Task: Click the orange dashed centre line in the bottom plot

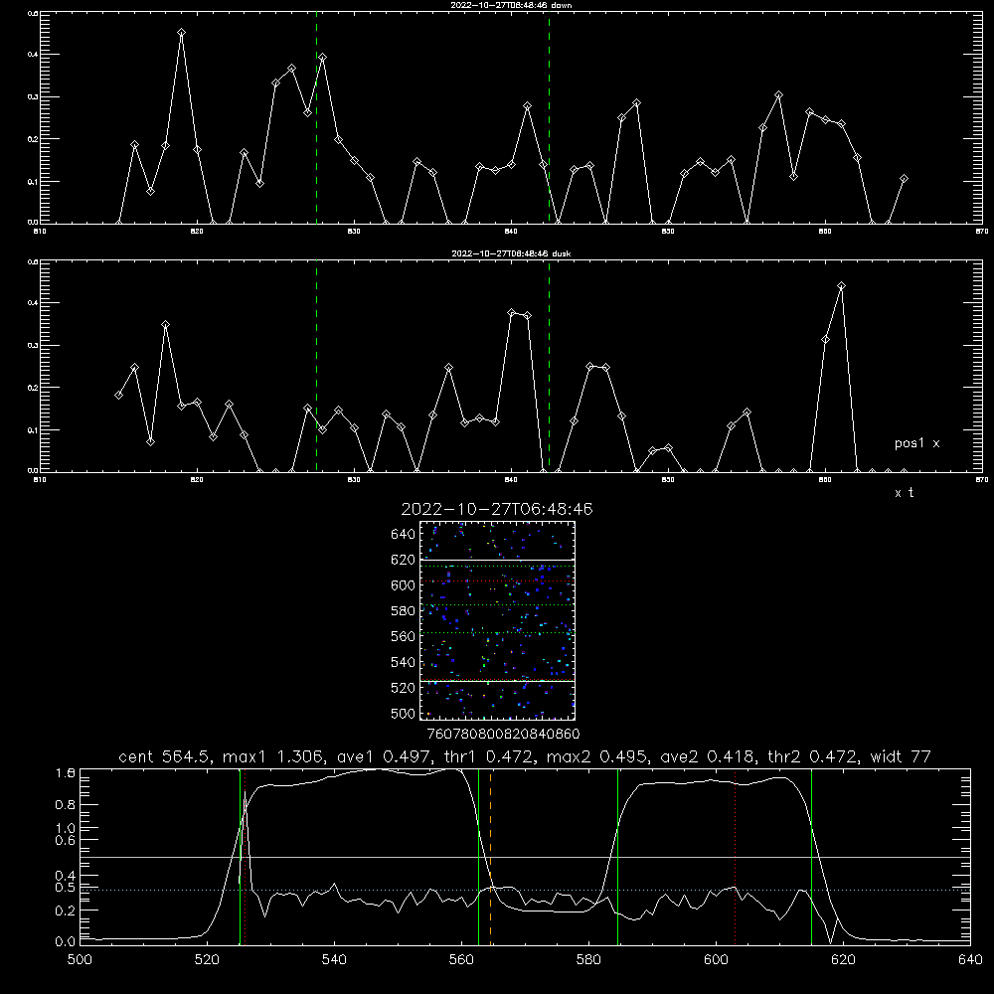Action: click(x=491, y=857)
